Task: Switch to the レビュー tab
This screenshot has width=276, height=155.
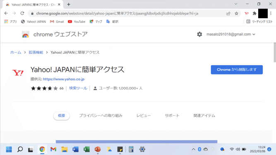Action: coord(144,116)
